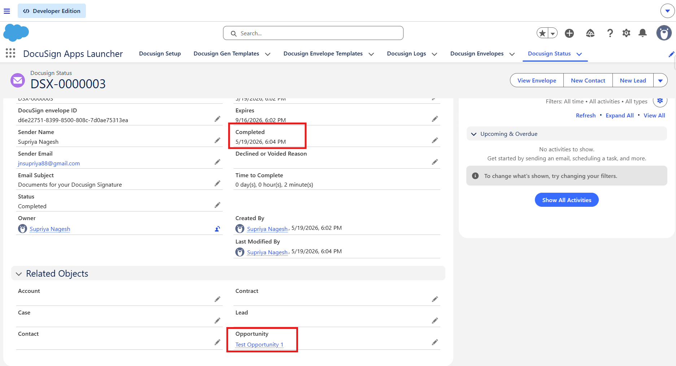Edit the DocuSign envelope ID field
This screenshot has width=676, height=366.
coord(217,119)
